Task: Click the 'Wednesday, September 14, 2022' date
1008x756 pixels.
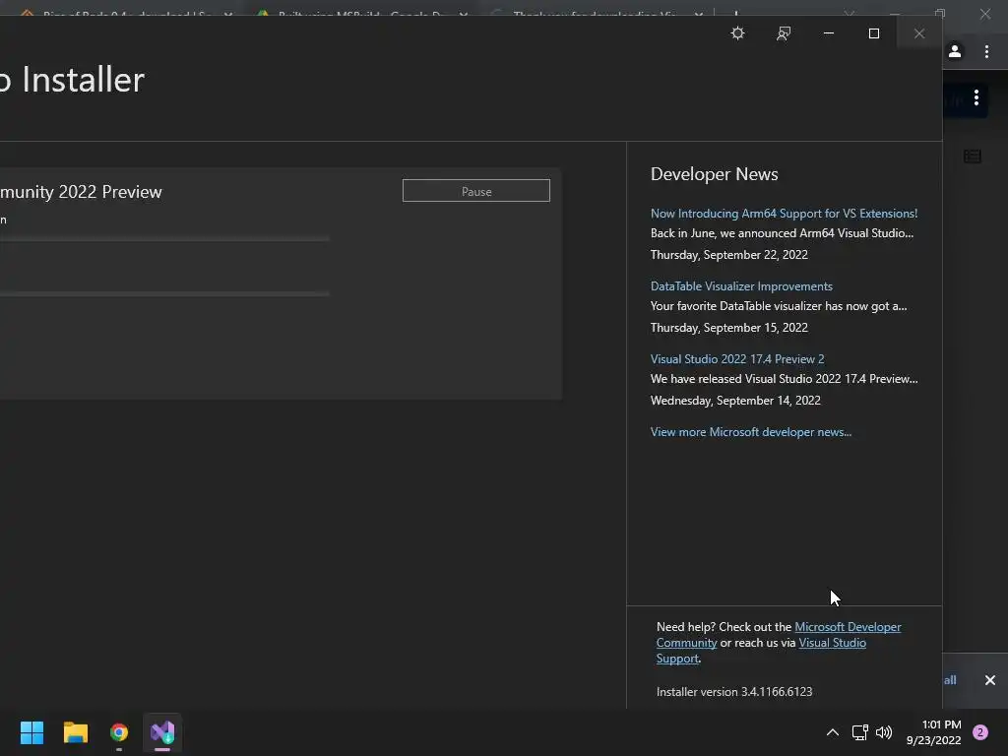Action: 735,401
